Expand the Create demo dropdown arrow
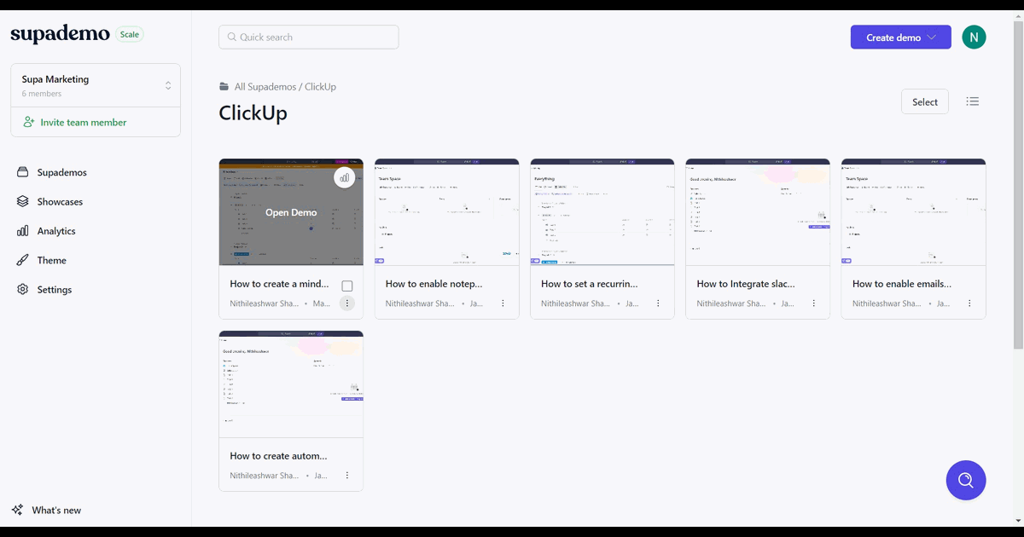Viewport: 1024px width, 537px height. click(x=932, y=38)
